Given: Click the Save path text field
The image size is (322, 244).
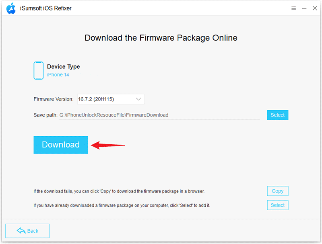Looking at the screenshot, I should point(159,115).
